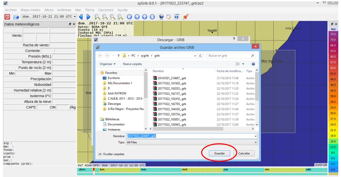341x177 pixels.
Task: Click Forward arrow in the save dialog
Action: pos(107,56)
